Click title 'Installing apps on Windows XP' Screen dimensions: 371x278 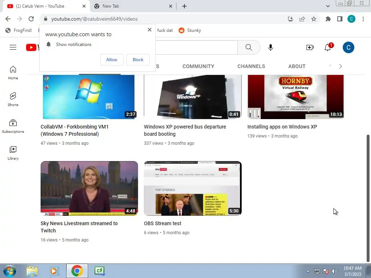[282, 127]
